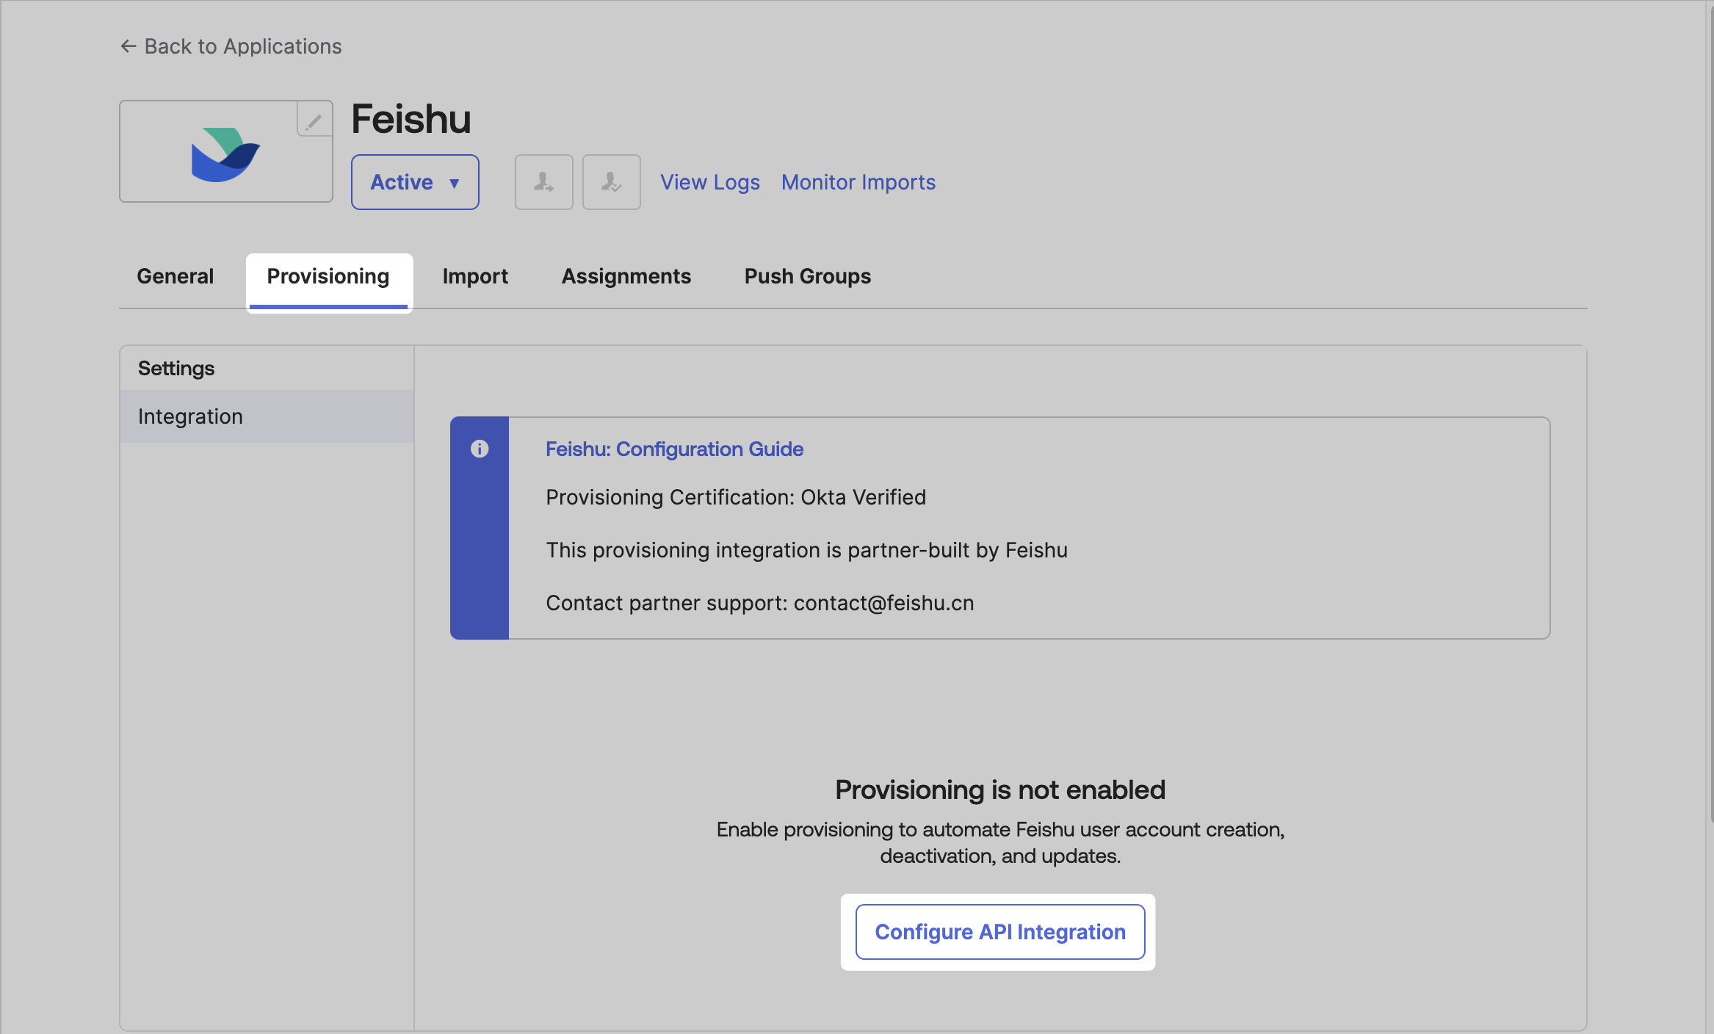This screenshot has height=1034, width=1714.
Task: Switch to the General tab
Action: click(175, 276)
